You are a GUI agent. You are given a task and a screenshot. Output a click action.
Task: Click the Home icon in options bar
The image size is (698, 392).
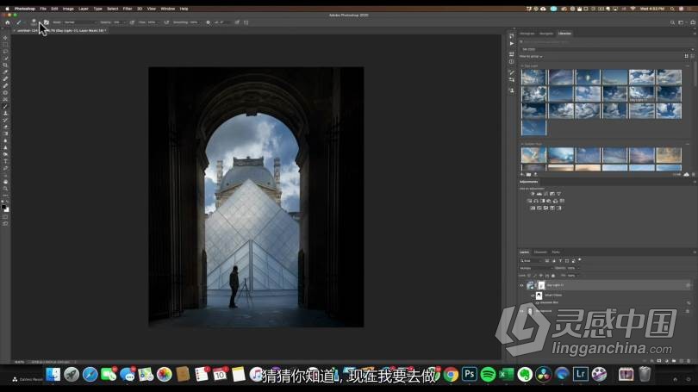8,22
